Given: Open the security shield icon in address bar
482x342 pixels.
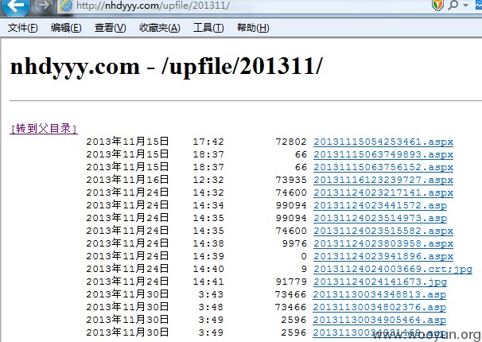Looking at the screenshot, I should 437,5.
